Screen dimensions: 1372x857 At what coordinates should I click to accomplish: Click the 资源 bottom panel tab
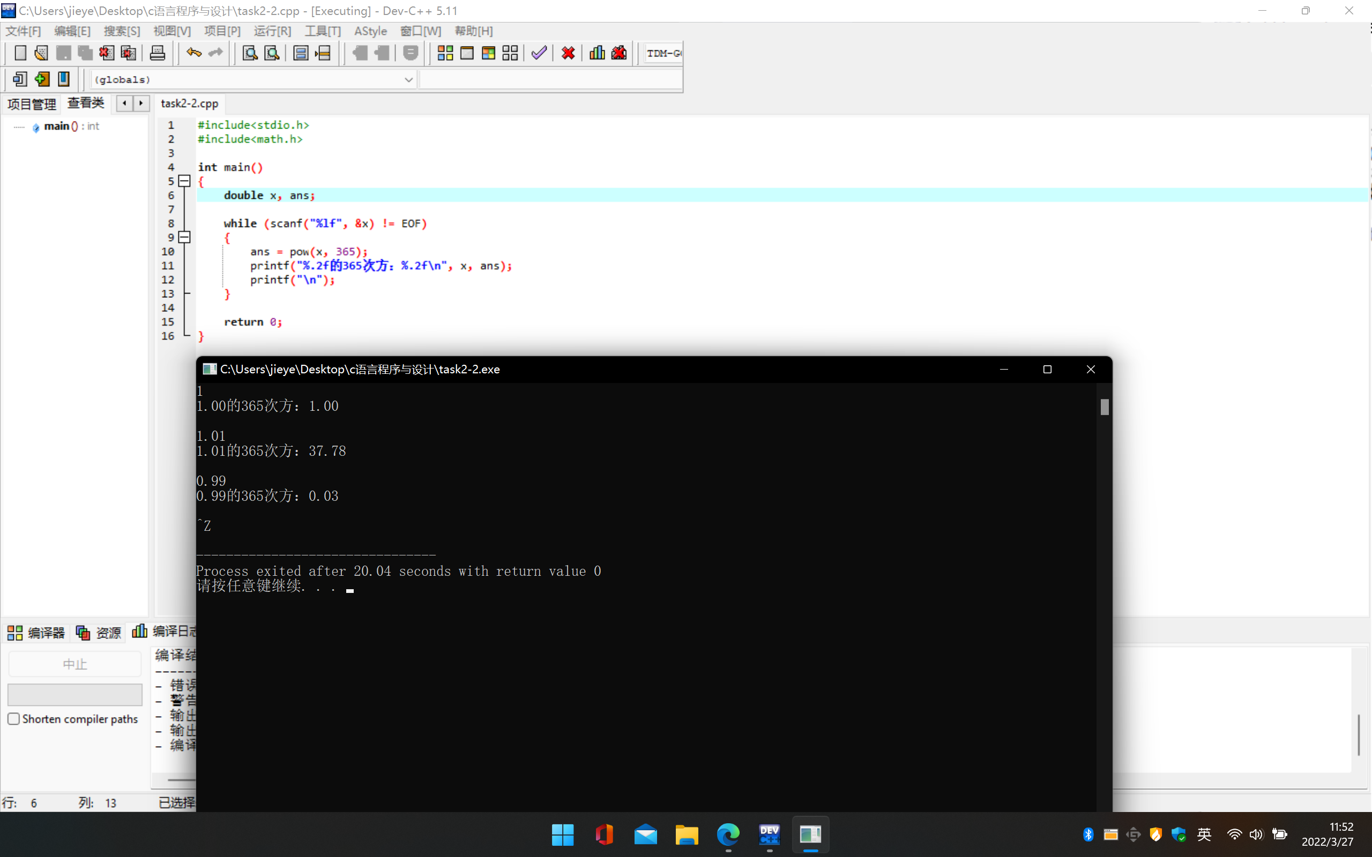click(x=99, y=633)
